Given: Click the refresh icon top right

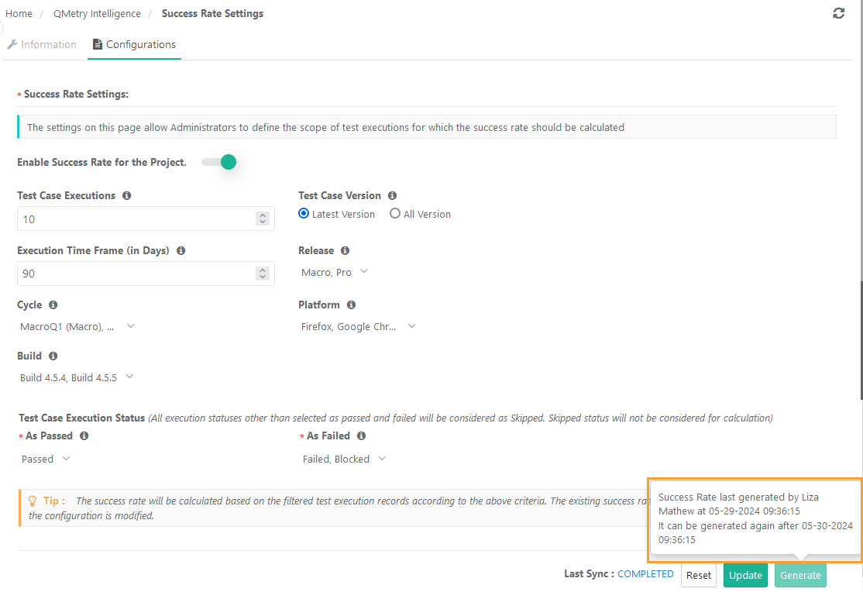Looking at the screenshot, I should [838, 13].
